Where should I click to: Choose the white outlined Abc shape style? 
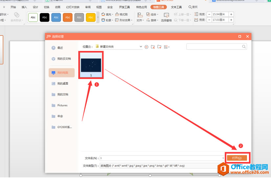tap(33, 17)
